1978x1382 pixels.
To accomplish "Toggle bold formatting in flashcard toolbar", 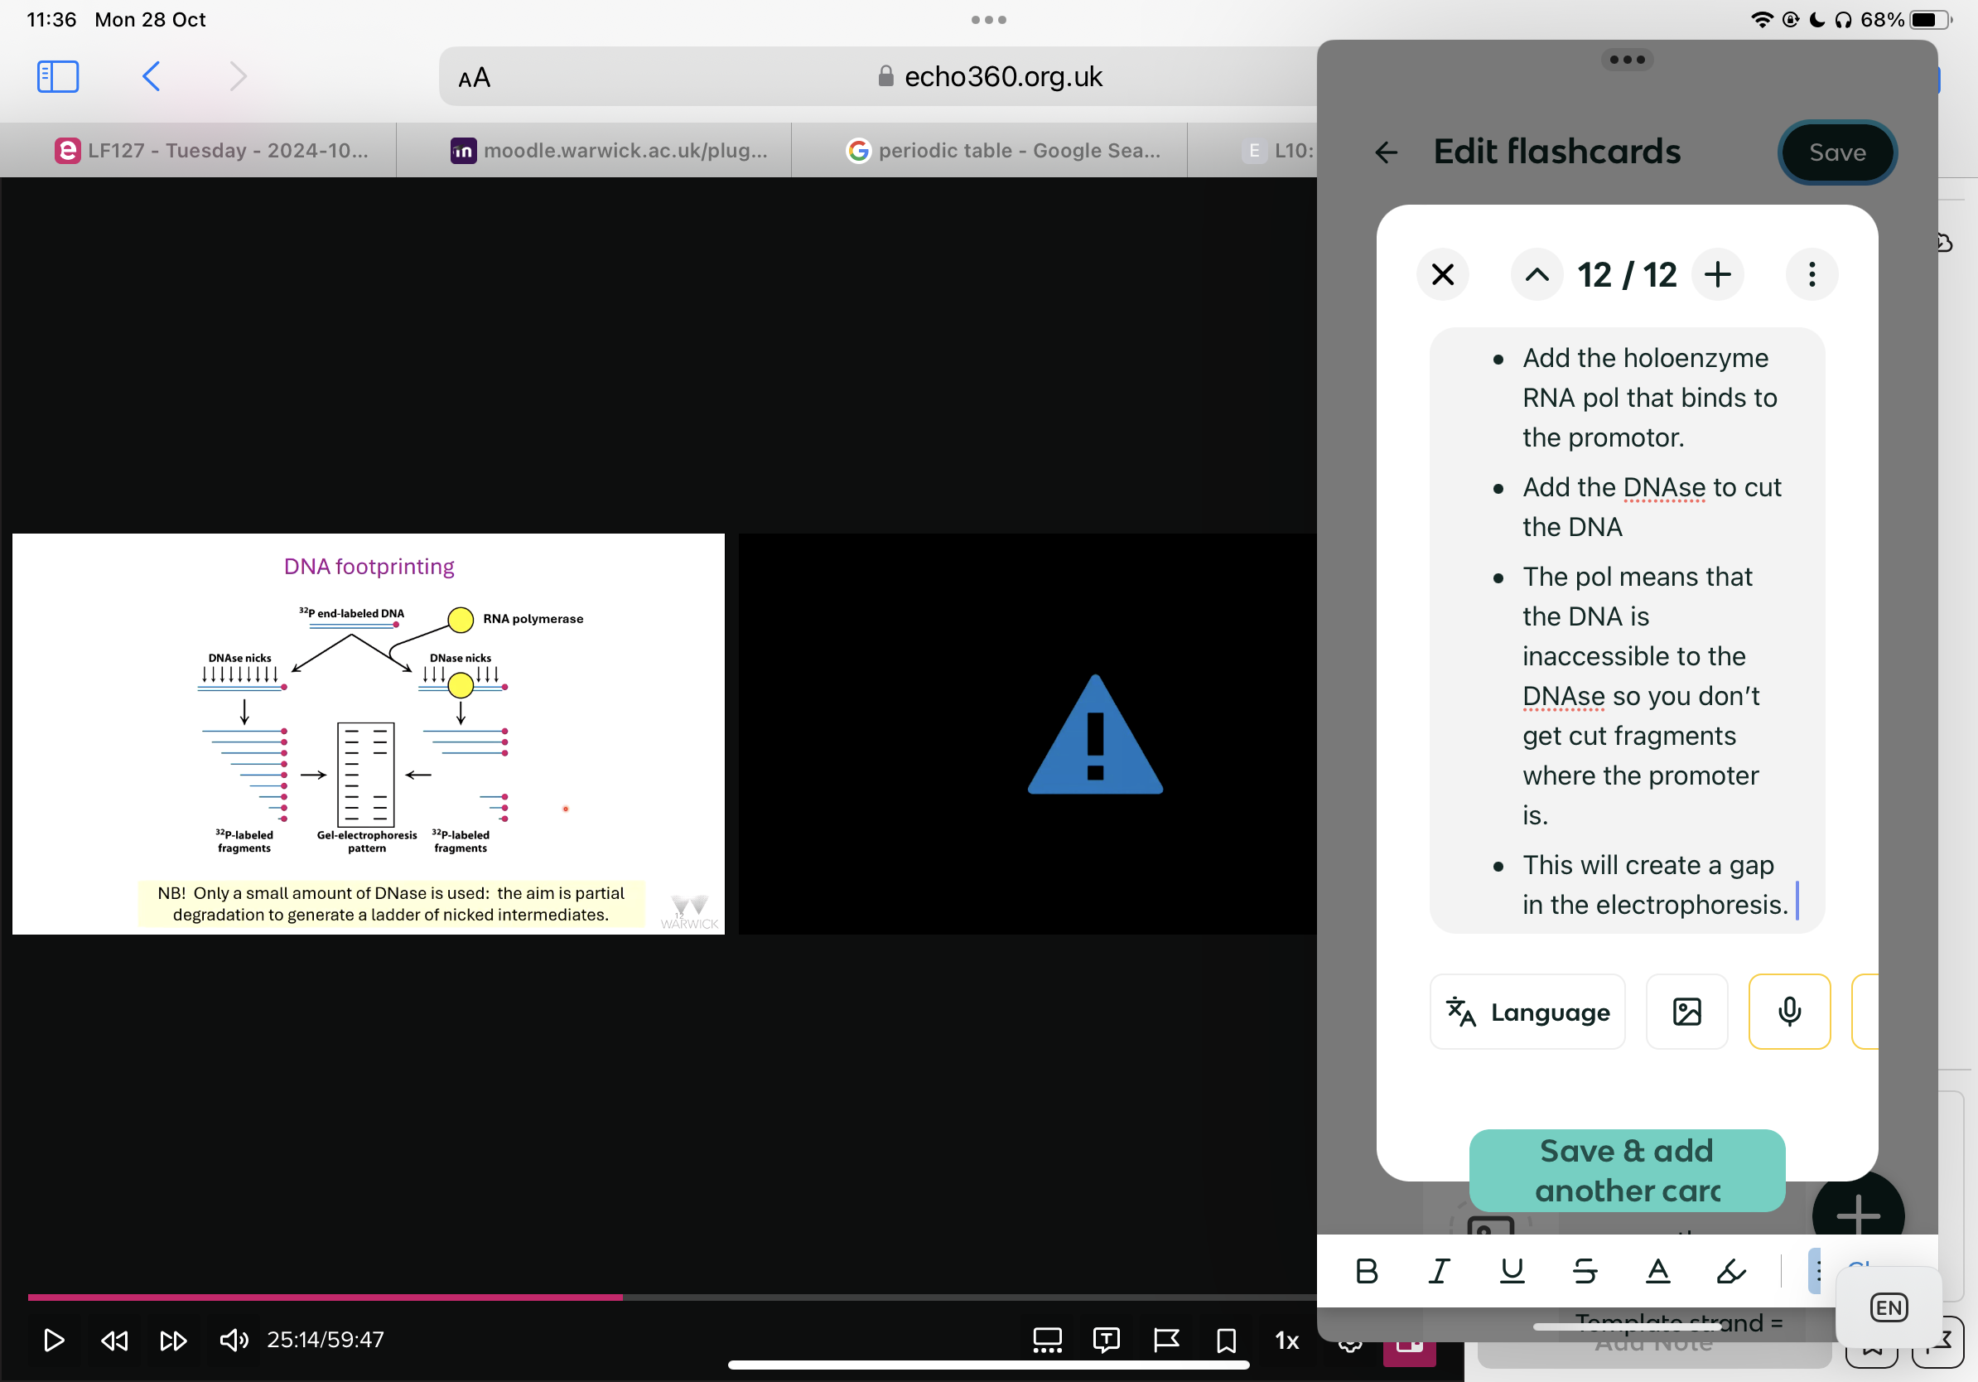I will click(1367, 1272).
